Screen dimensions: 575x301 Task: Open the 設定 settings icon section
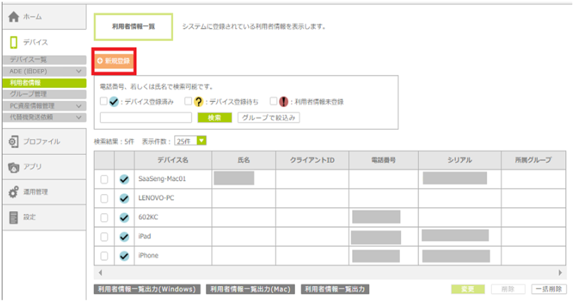(x=14, y=217)
